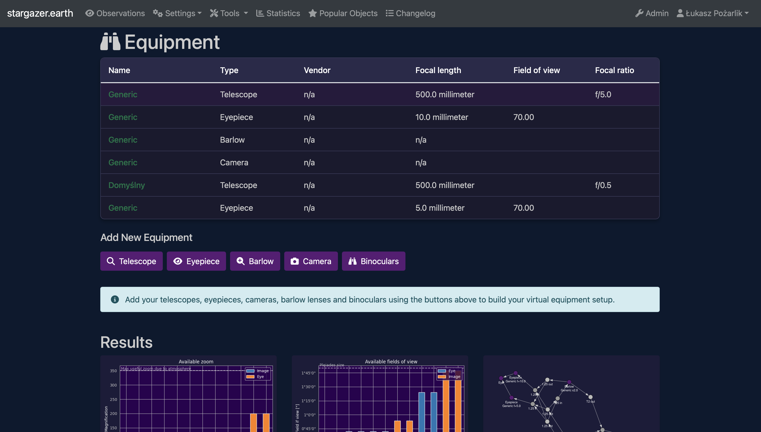Click the chart icon beside Statistics
This screenshot has height=432, width=761.
click(x=260, y=13)
